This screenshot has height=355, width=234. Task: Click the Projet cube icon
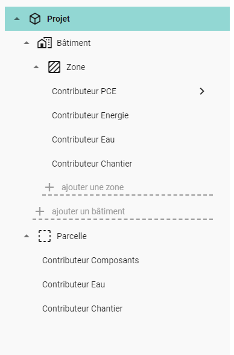tap(35, 19)
